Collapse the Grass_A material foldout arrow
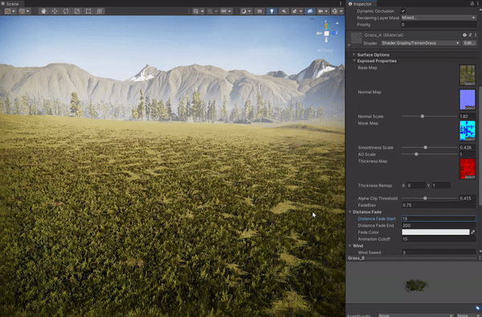 [x=349, y=45]
